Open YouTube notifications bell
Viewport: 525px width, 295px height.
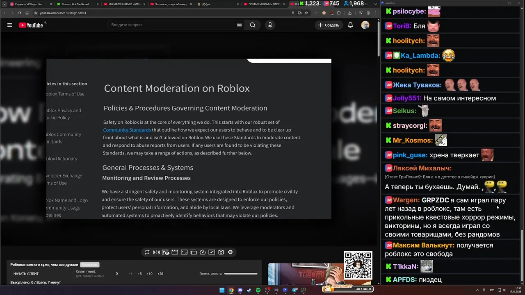pyautogui.click(x=350, y=25)
